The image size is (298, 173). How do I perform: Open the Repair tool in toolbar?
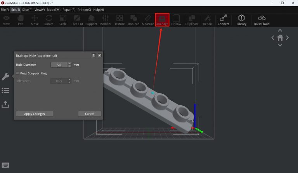(208, 20)
